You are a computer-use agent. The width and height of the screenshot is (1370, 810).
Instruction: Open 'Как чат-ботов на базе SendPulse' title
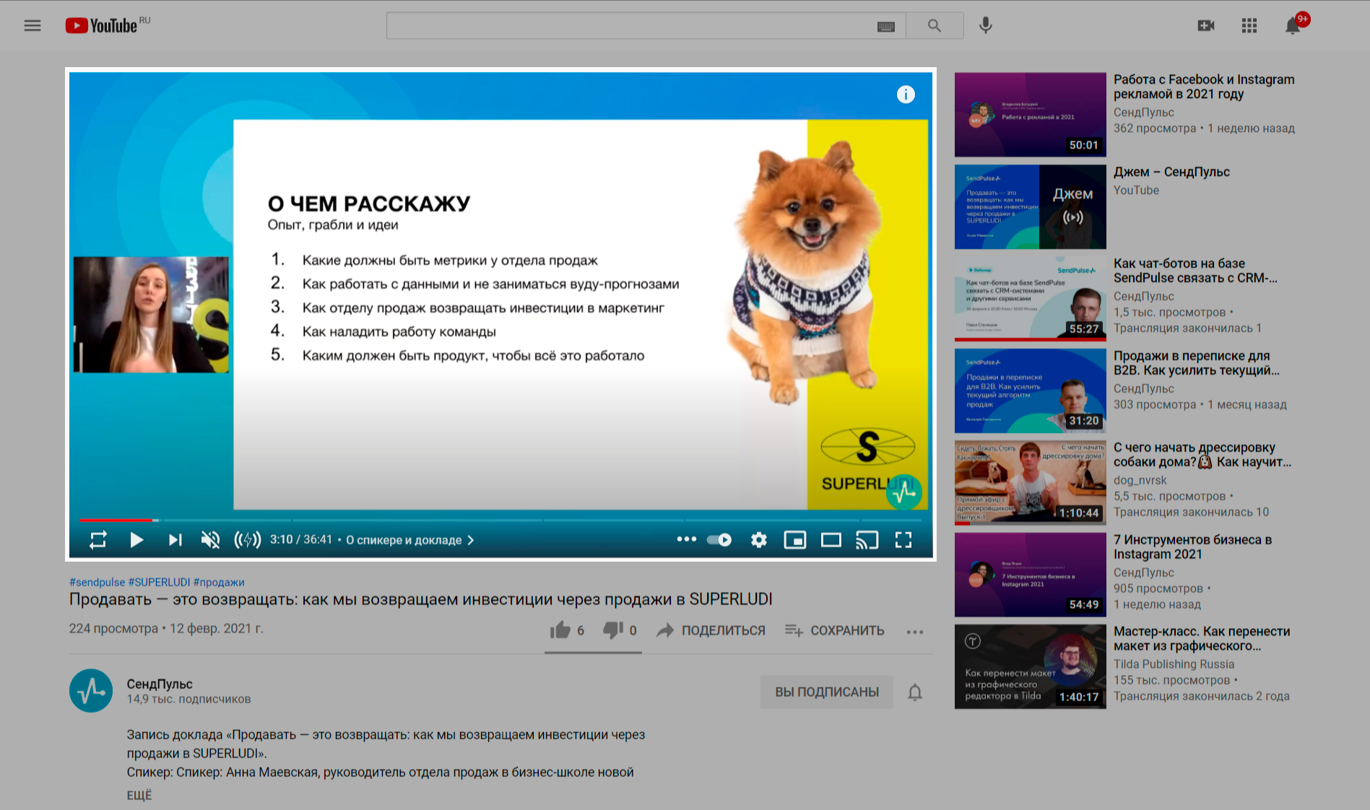(x=1196, y=271)
